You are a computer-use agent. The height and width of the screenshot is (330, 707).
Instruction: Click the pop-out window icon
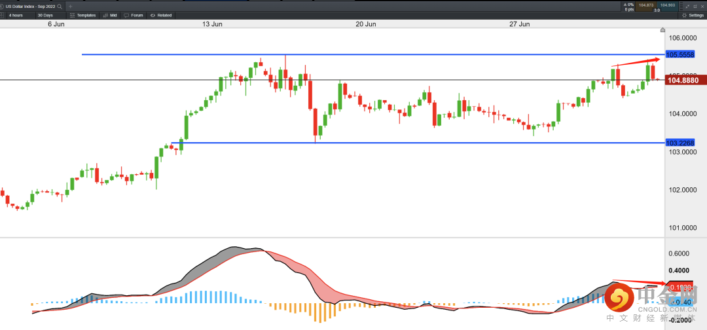695,6
